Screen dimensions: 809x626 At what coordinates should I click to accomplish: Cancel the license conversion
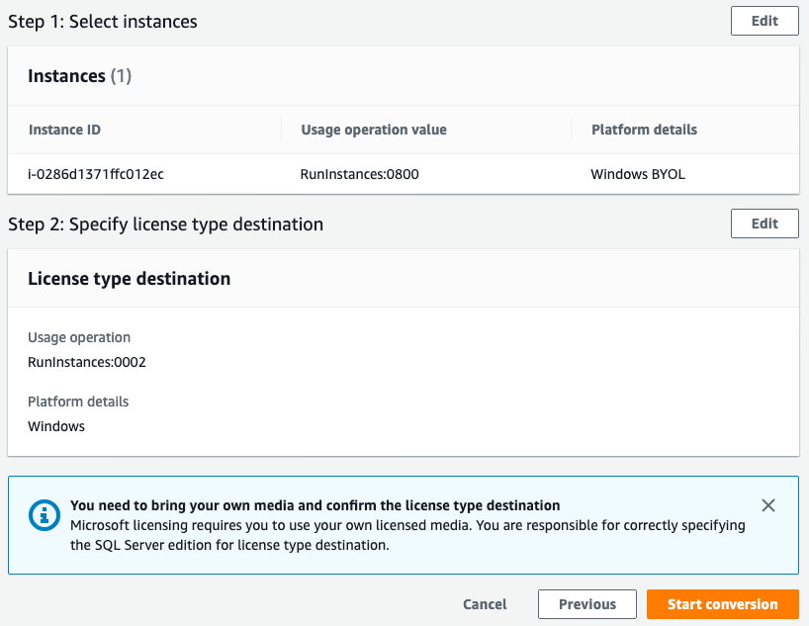tap(485, 604)
